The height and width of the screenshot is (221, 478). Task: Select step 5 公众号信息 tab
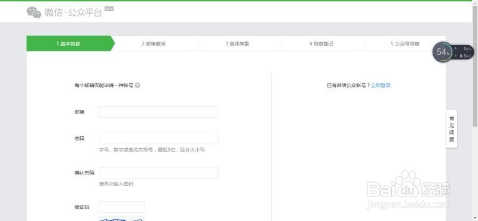pyautogui.click(x=405, y=44)
